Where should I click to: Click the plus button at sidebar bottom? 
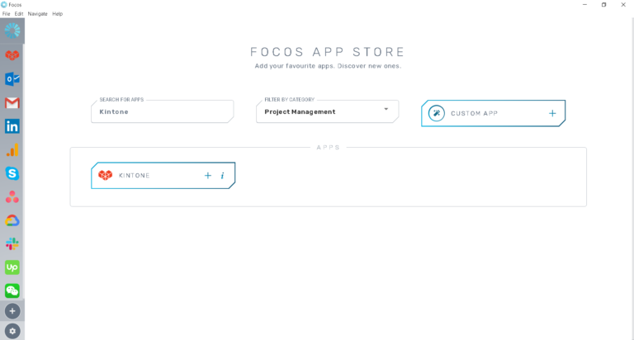click(12, 311)
